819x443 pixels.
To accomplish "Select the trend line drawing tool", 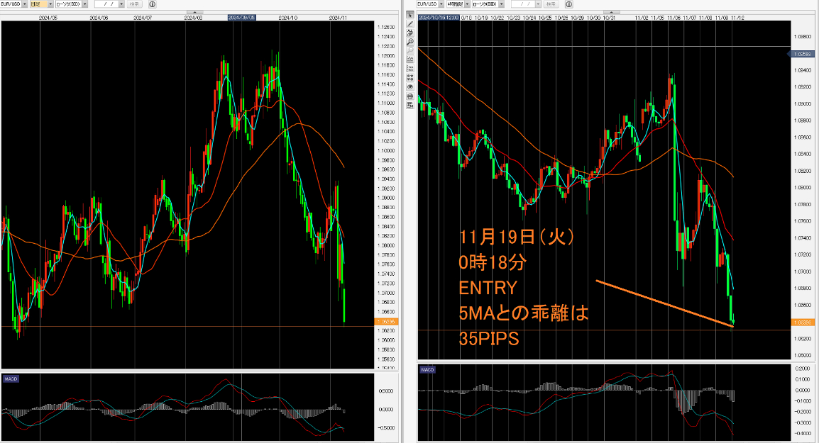I will tap(410, 23).
